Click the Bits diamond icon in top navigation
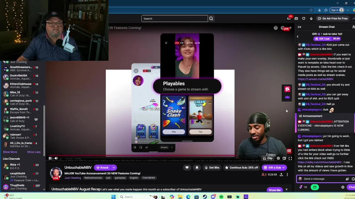The width and height of the screenshot is (355, 199). [311, 19]
